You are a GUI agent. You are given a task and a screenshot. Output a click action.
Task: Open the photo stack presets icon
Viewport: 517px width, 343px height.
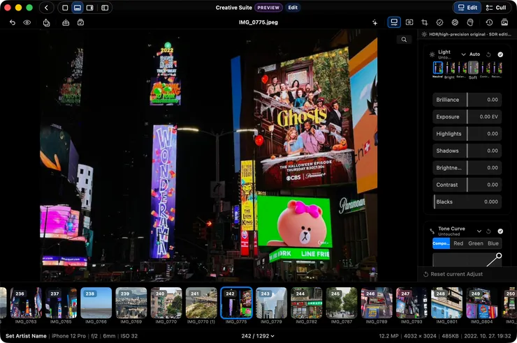click(x=504, y=22)
